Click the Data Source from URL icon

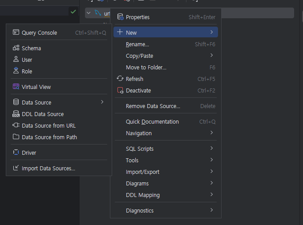16,125
